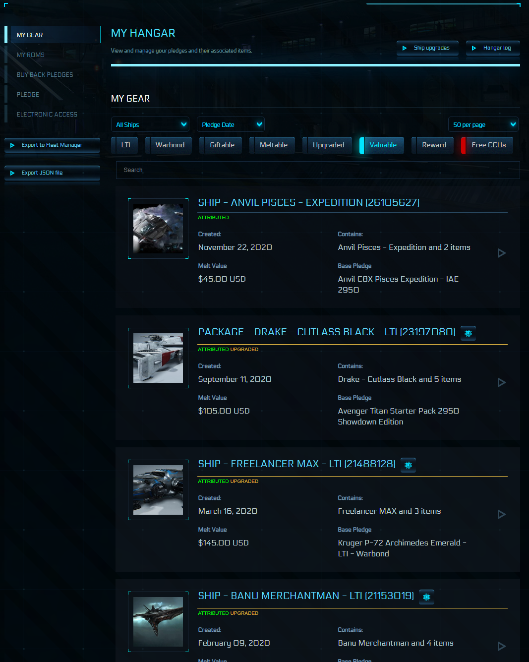Click the Ship upgrades button
Viewport: 529px width, 662px height.
(427, 48)
